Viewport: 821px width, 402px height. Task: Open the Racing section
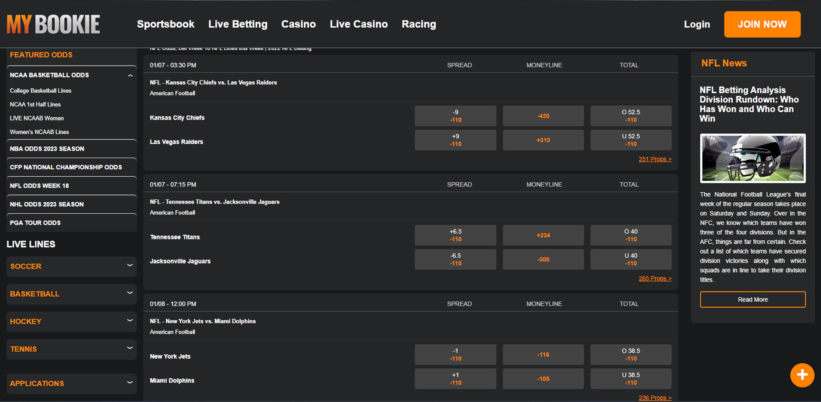coord(419,24)
